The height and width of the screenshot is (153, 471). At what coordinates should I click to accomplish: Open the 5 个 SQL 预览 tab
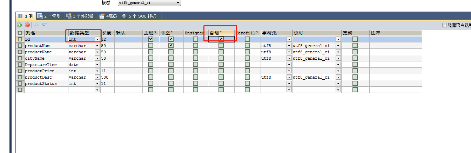139,16
